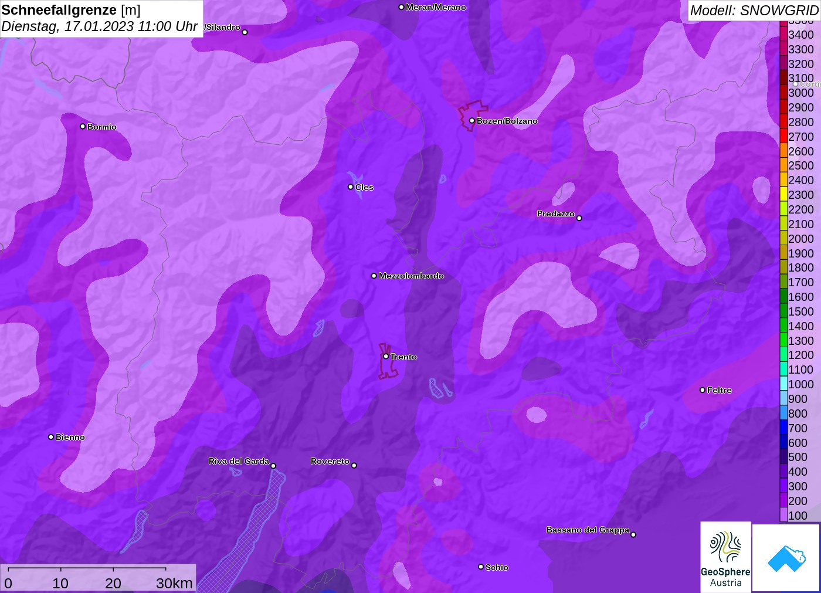Pick the 1000 m legend color swatch
Screen dimensions: 821x593
click(783, 384)
